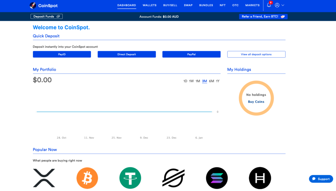Click the No holdings donut chart

256,98
